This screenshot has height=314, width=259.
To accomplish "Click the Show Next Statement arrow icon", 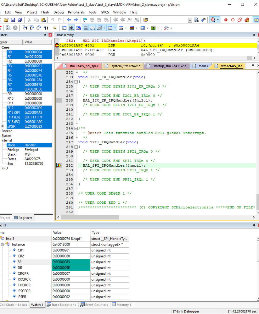I will point(55,28).
